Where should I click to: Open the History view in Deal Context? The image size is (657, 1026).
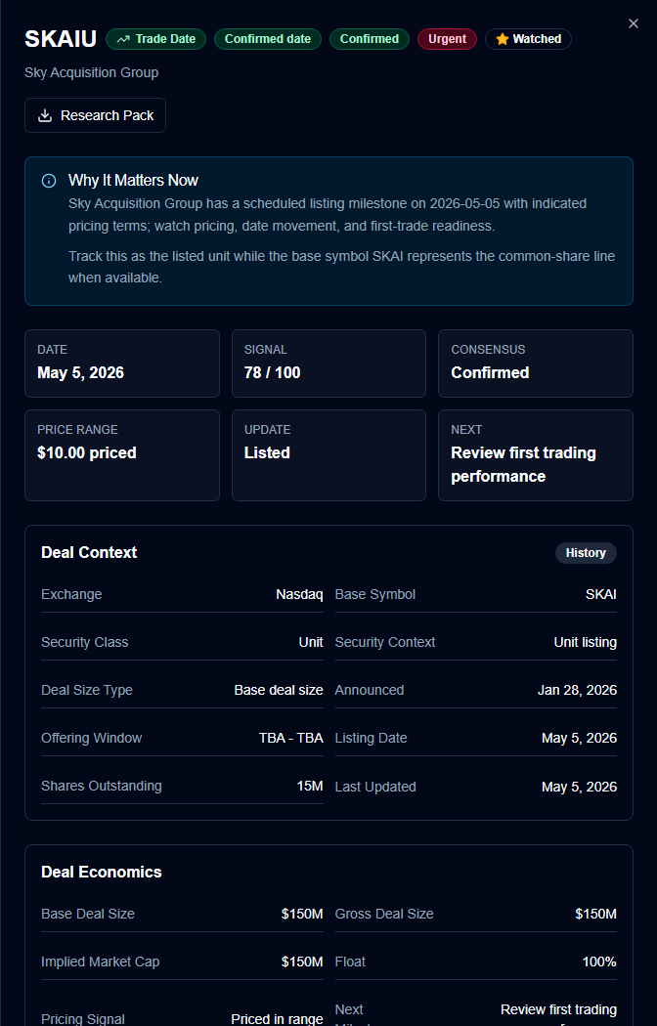pyautogui.click(x=586, y=553)
